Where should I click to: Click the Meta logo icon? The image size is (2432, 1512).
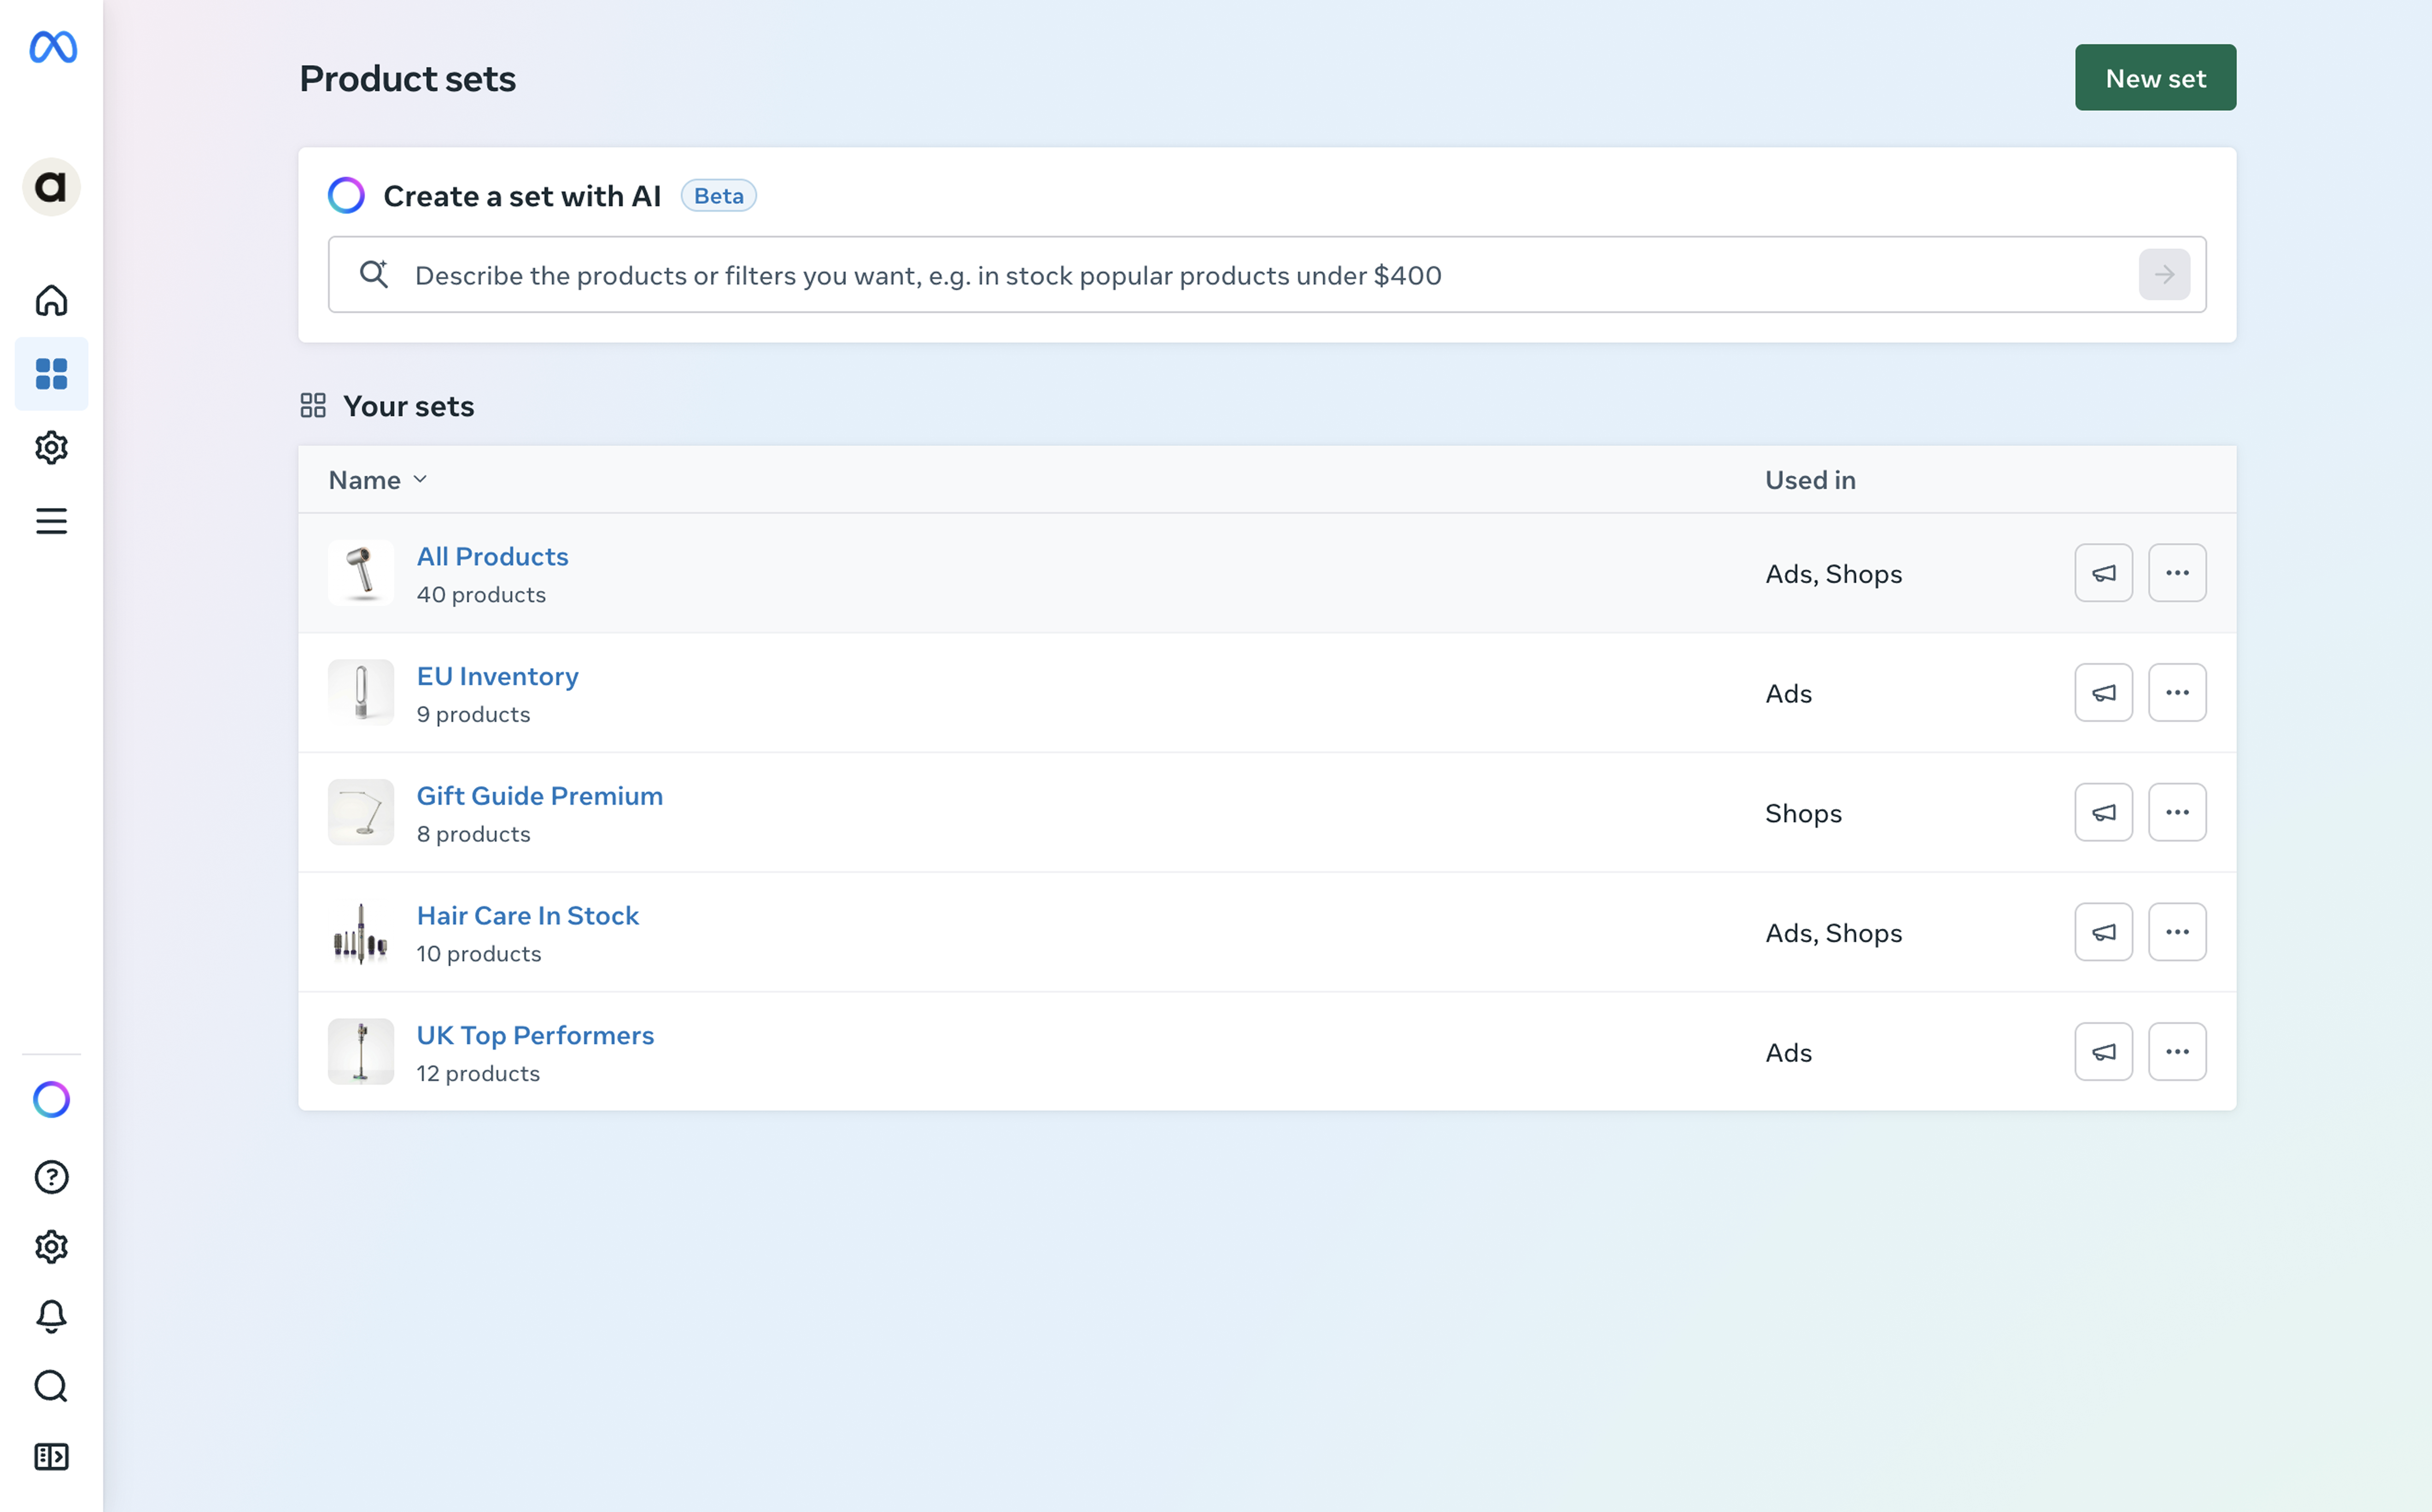coord(53,47)
